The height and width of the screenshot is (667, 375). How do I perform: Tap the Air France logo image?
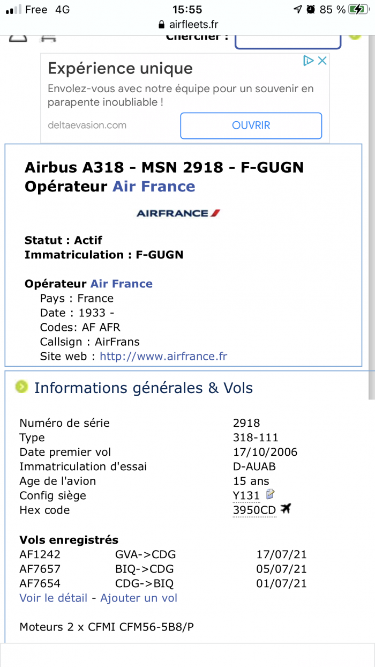[x=178, y=213]
